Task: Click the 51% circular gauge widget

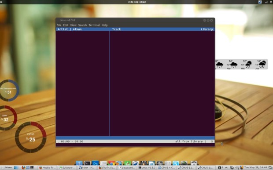Action: coord(8,90)
